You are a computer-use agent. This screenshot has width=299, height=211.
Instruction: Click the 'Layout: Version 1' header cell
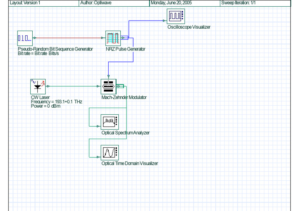coord(44,3)
